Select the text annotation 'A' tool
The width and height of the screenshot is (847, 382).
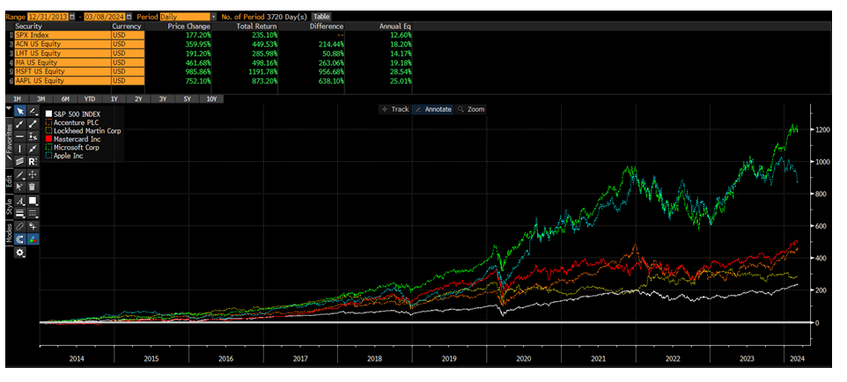(x=20, y=200)
